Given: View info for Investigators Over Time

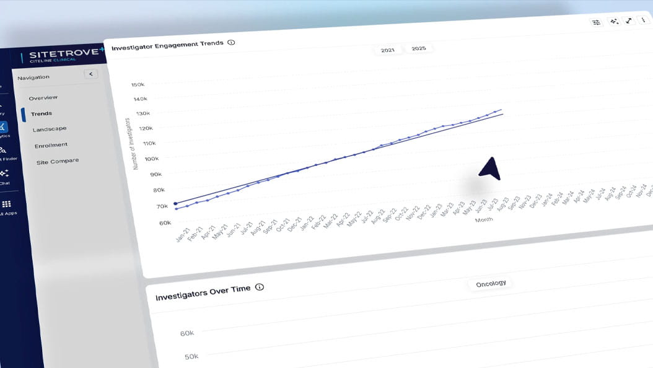Looking at the screenshot, I should 260,287.
